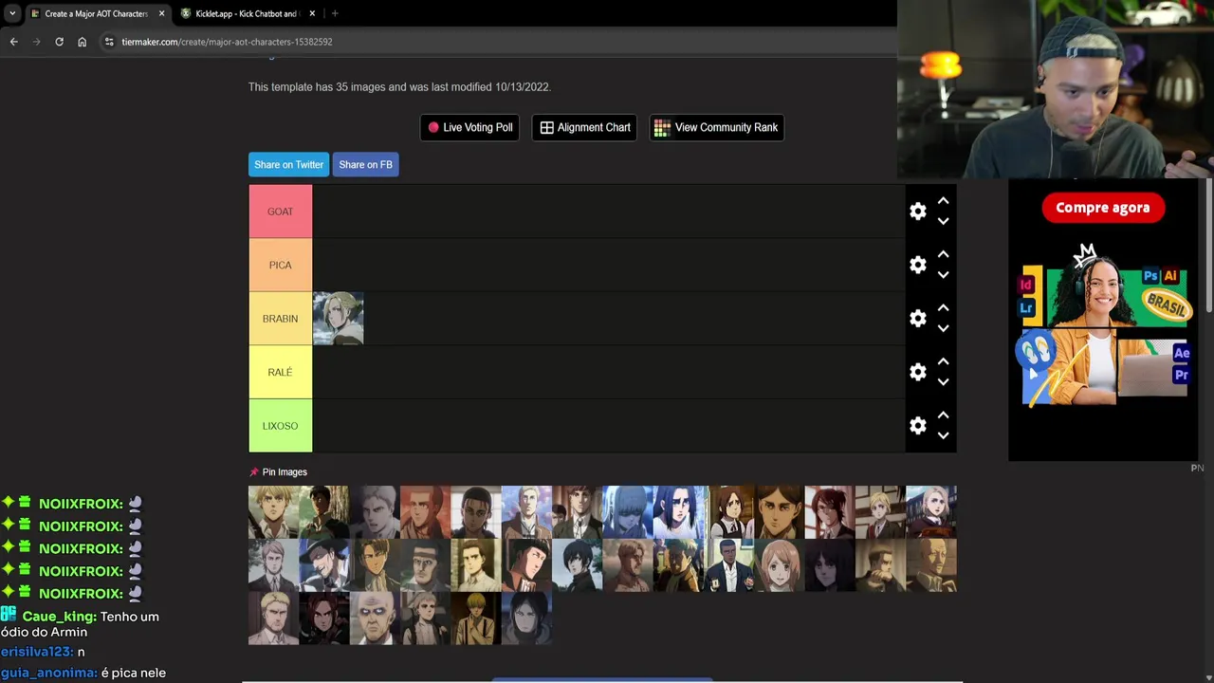Select the character image placed in BRABIN tier

click(338, 319)
